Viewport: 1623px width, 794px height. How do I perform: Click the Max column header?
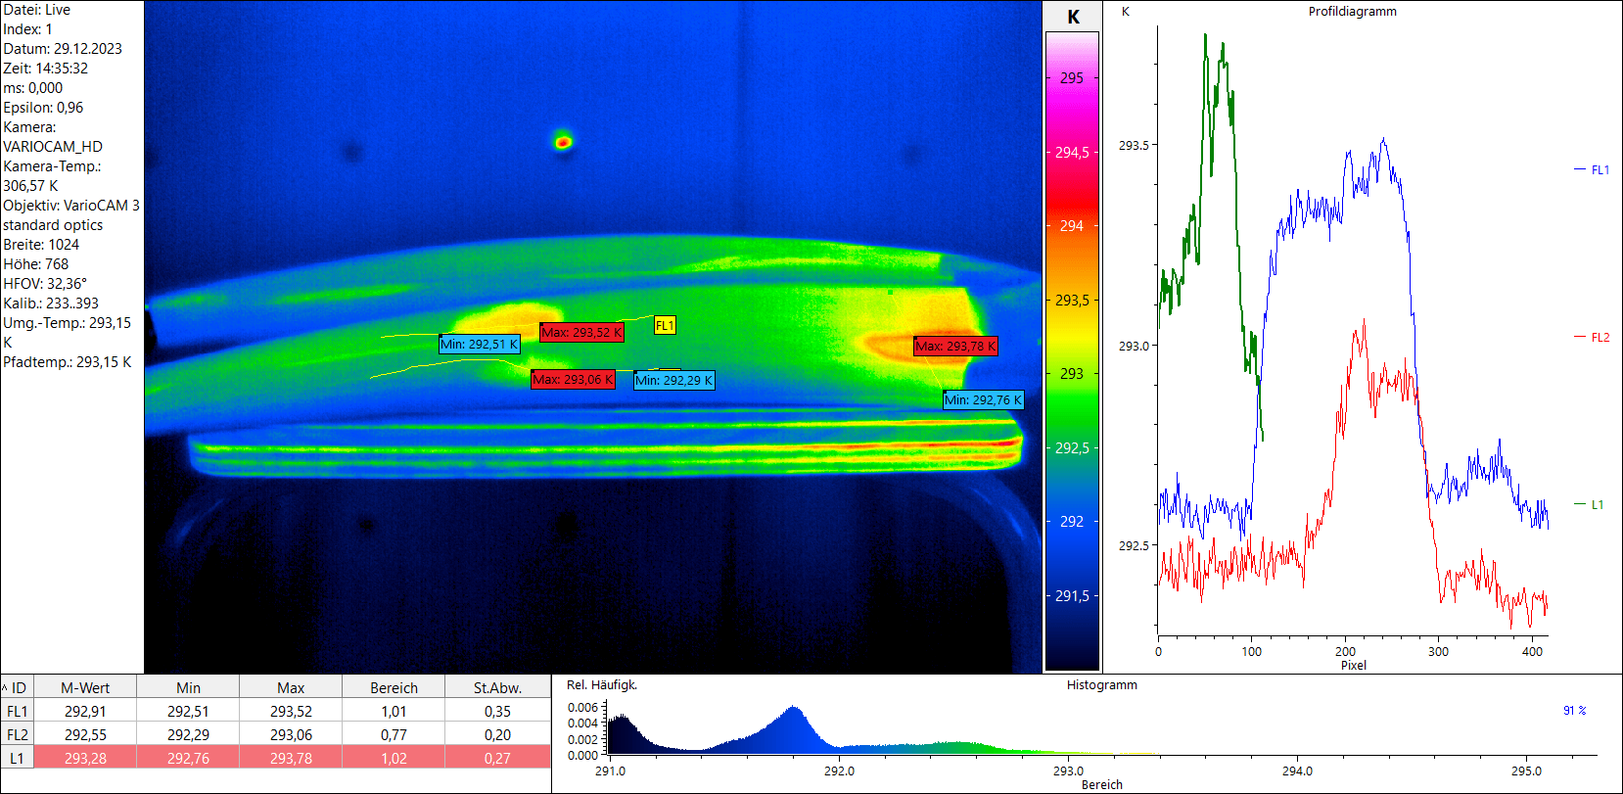pos(291,688)
